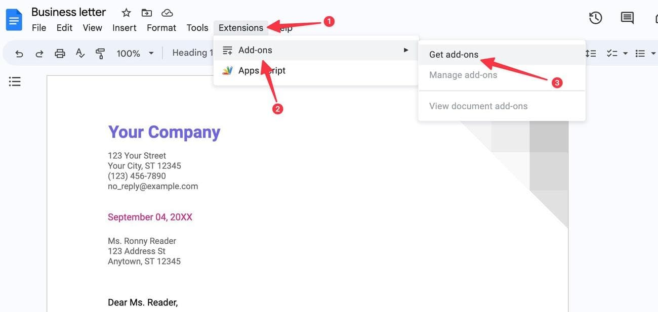Open the comments icon
The height and width of the screenshot is (312, 658).
point(627,18)
